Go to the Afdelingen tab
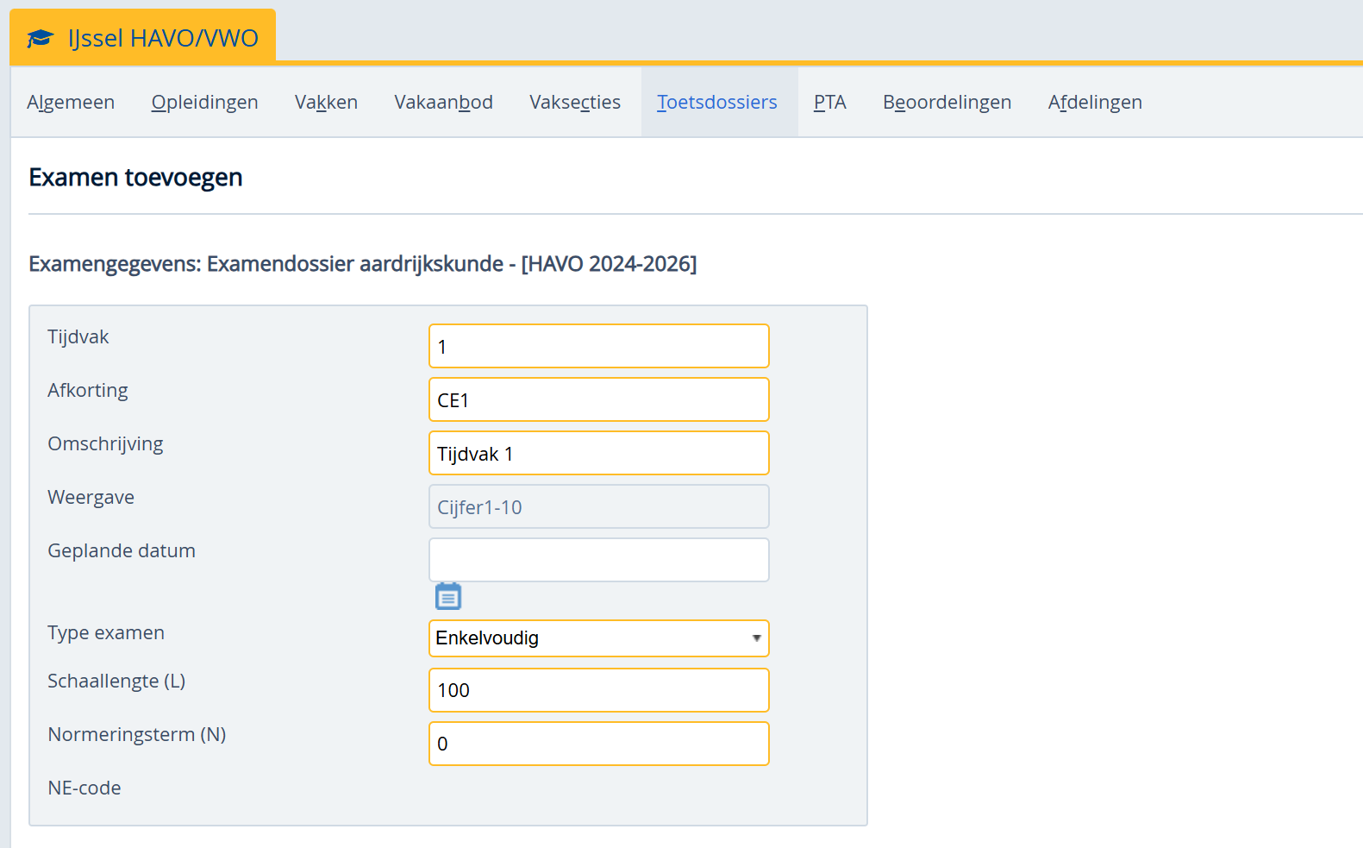 point(1094,103)
